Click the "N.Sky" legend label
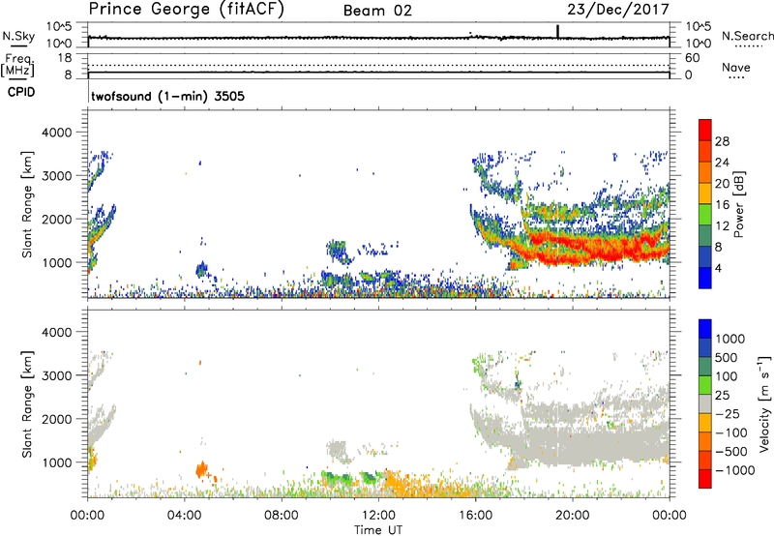Image resolution: width=774 pixels, height=536 pixels. [x=18, y=36]
